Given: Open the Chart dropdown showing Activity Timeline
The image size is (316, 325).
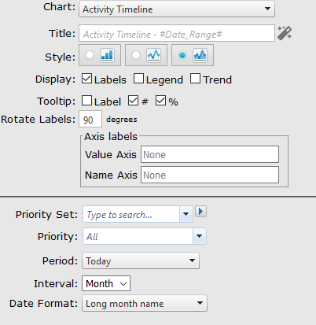Looking at the screenshot, I should (x=177, y=9).
